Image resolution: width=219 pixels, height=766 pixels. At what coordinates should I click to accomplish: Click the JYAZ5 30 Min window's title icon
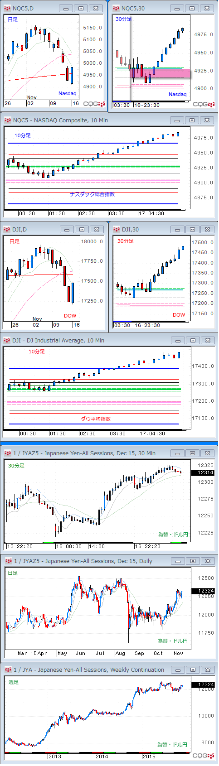(x=7, y=453)
